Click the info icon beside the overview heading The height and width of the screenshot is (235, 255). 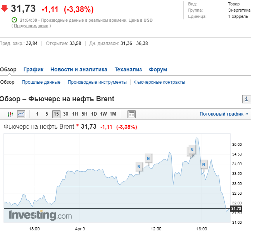(x=247, y=99)
